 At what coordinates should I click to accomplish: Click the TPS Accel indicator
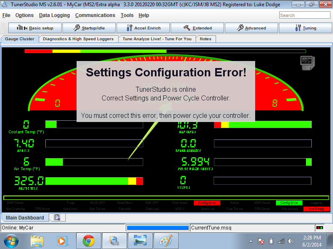tap(42, 209)
